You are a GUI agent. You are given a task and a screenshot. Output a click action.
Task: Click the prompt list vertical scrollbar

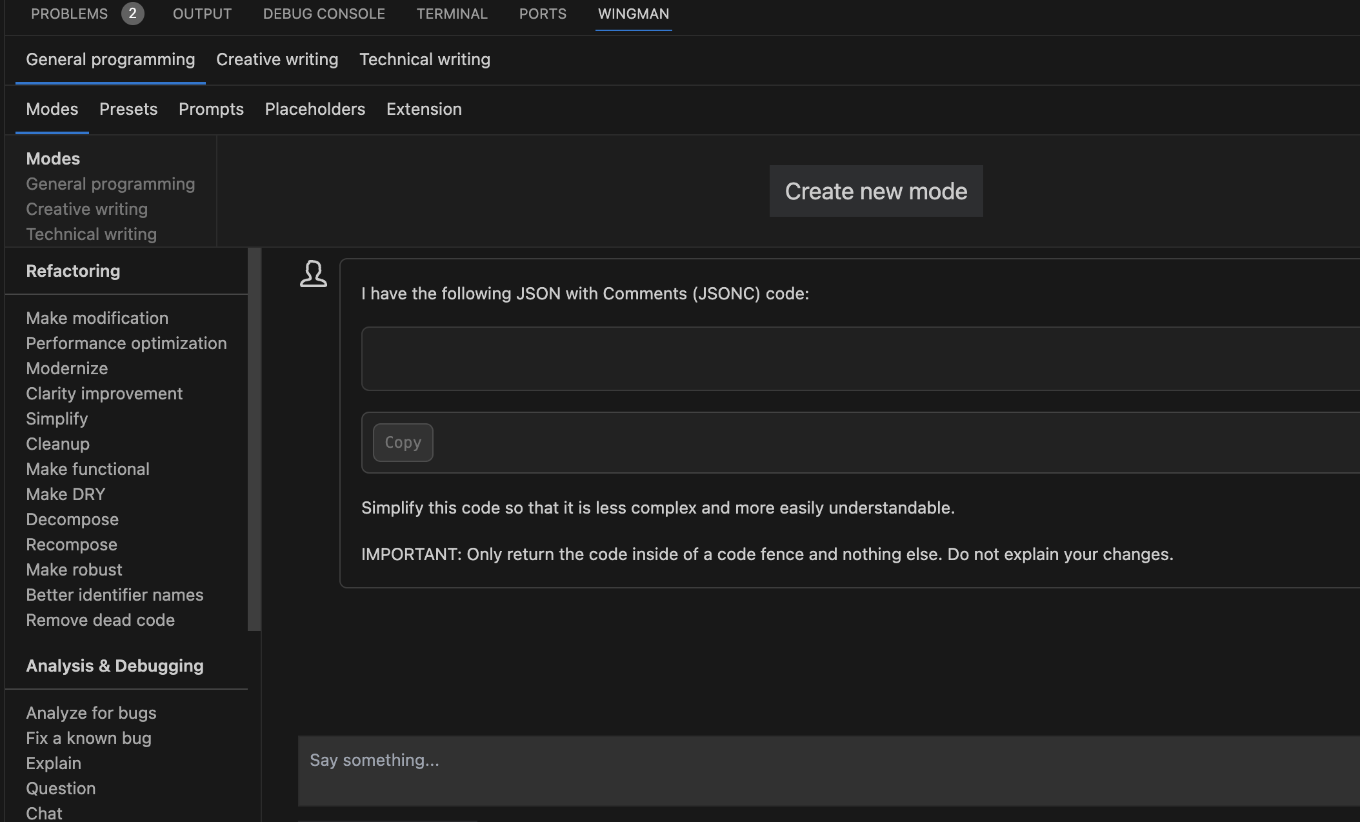[x=254, y=439]
